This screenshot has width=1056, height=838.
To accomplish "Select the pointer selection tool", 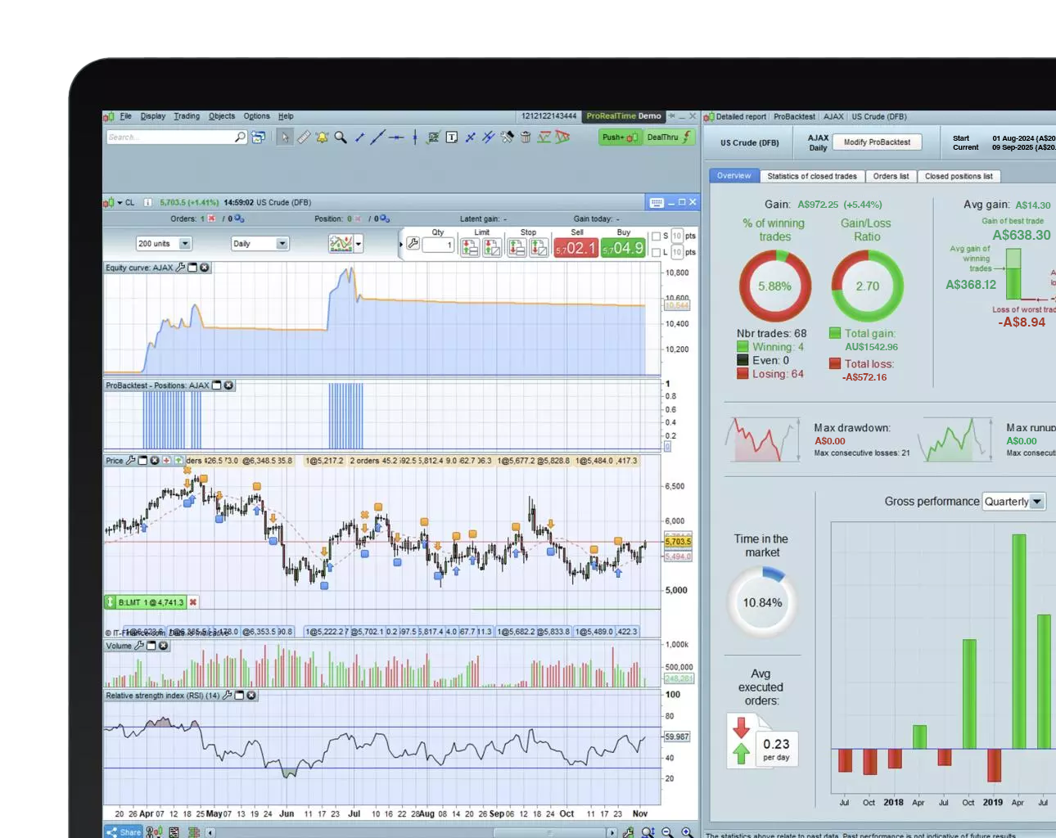I will coord(285,137).
